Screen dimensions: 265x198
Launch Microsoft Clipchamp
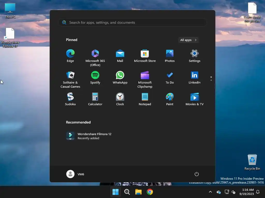(145, 79)
